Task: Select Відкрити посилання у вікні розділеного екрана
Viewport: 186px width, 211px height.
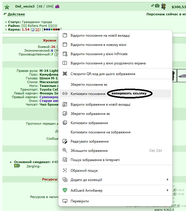Action: 115,63
